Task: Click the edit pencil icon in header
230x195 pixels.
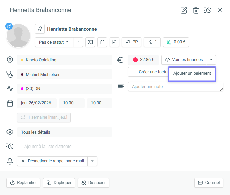Action: click(x=184, y=10)
